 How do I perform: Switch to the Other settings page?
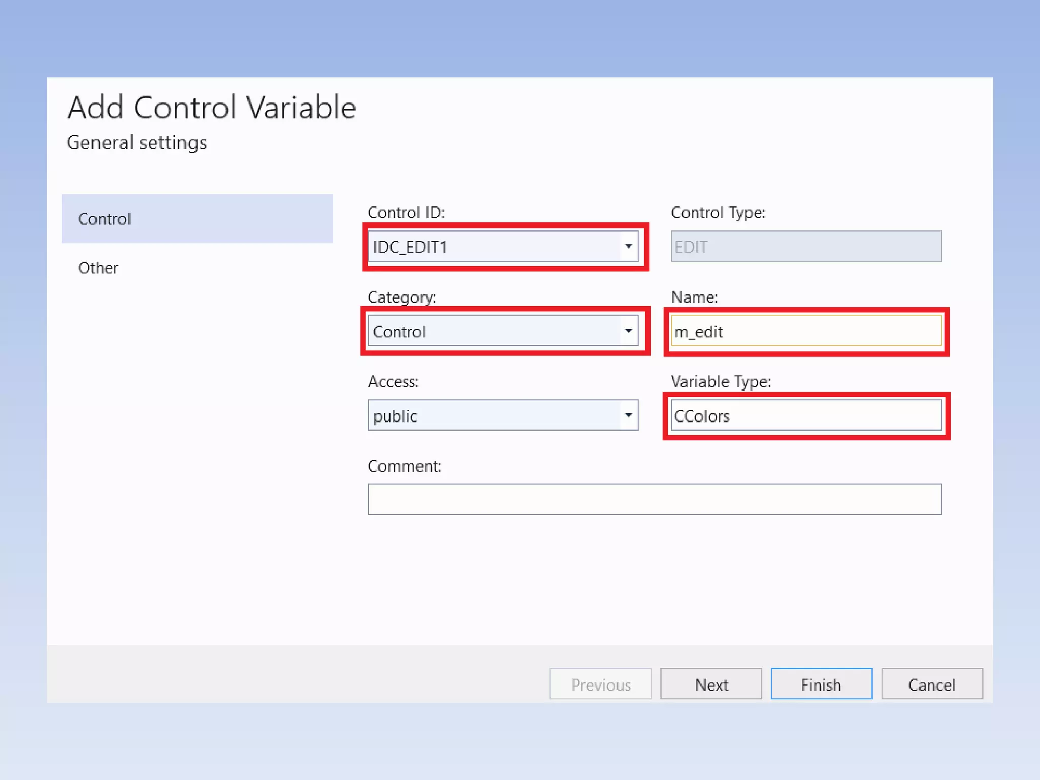click(x=99, y=268)
